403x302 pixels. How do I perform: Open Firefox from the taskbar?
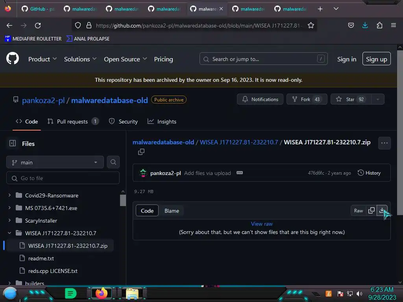[x=101, y=293]
